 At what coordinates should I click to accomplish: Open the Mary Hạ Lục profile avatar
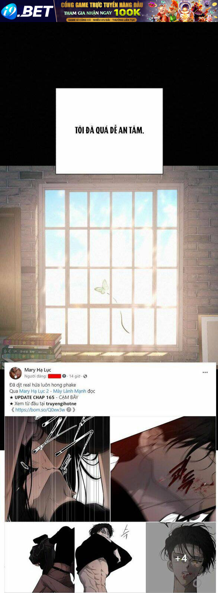pos(15,373)
